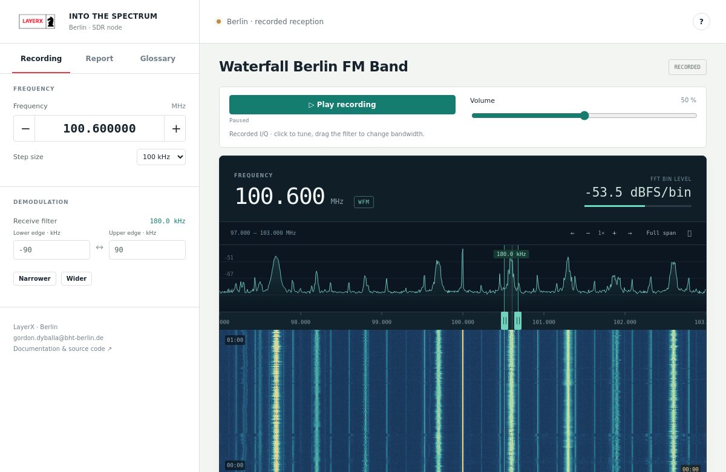This screenshot has width=726, height=472.
Task: Pan the spectrum right with the arrow
Action: pyautogui.click(x=630, y=233)
